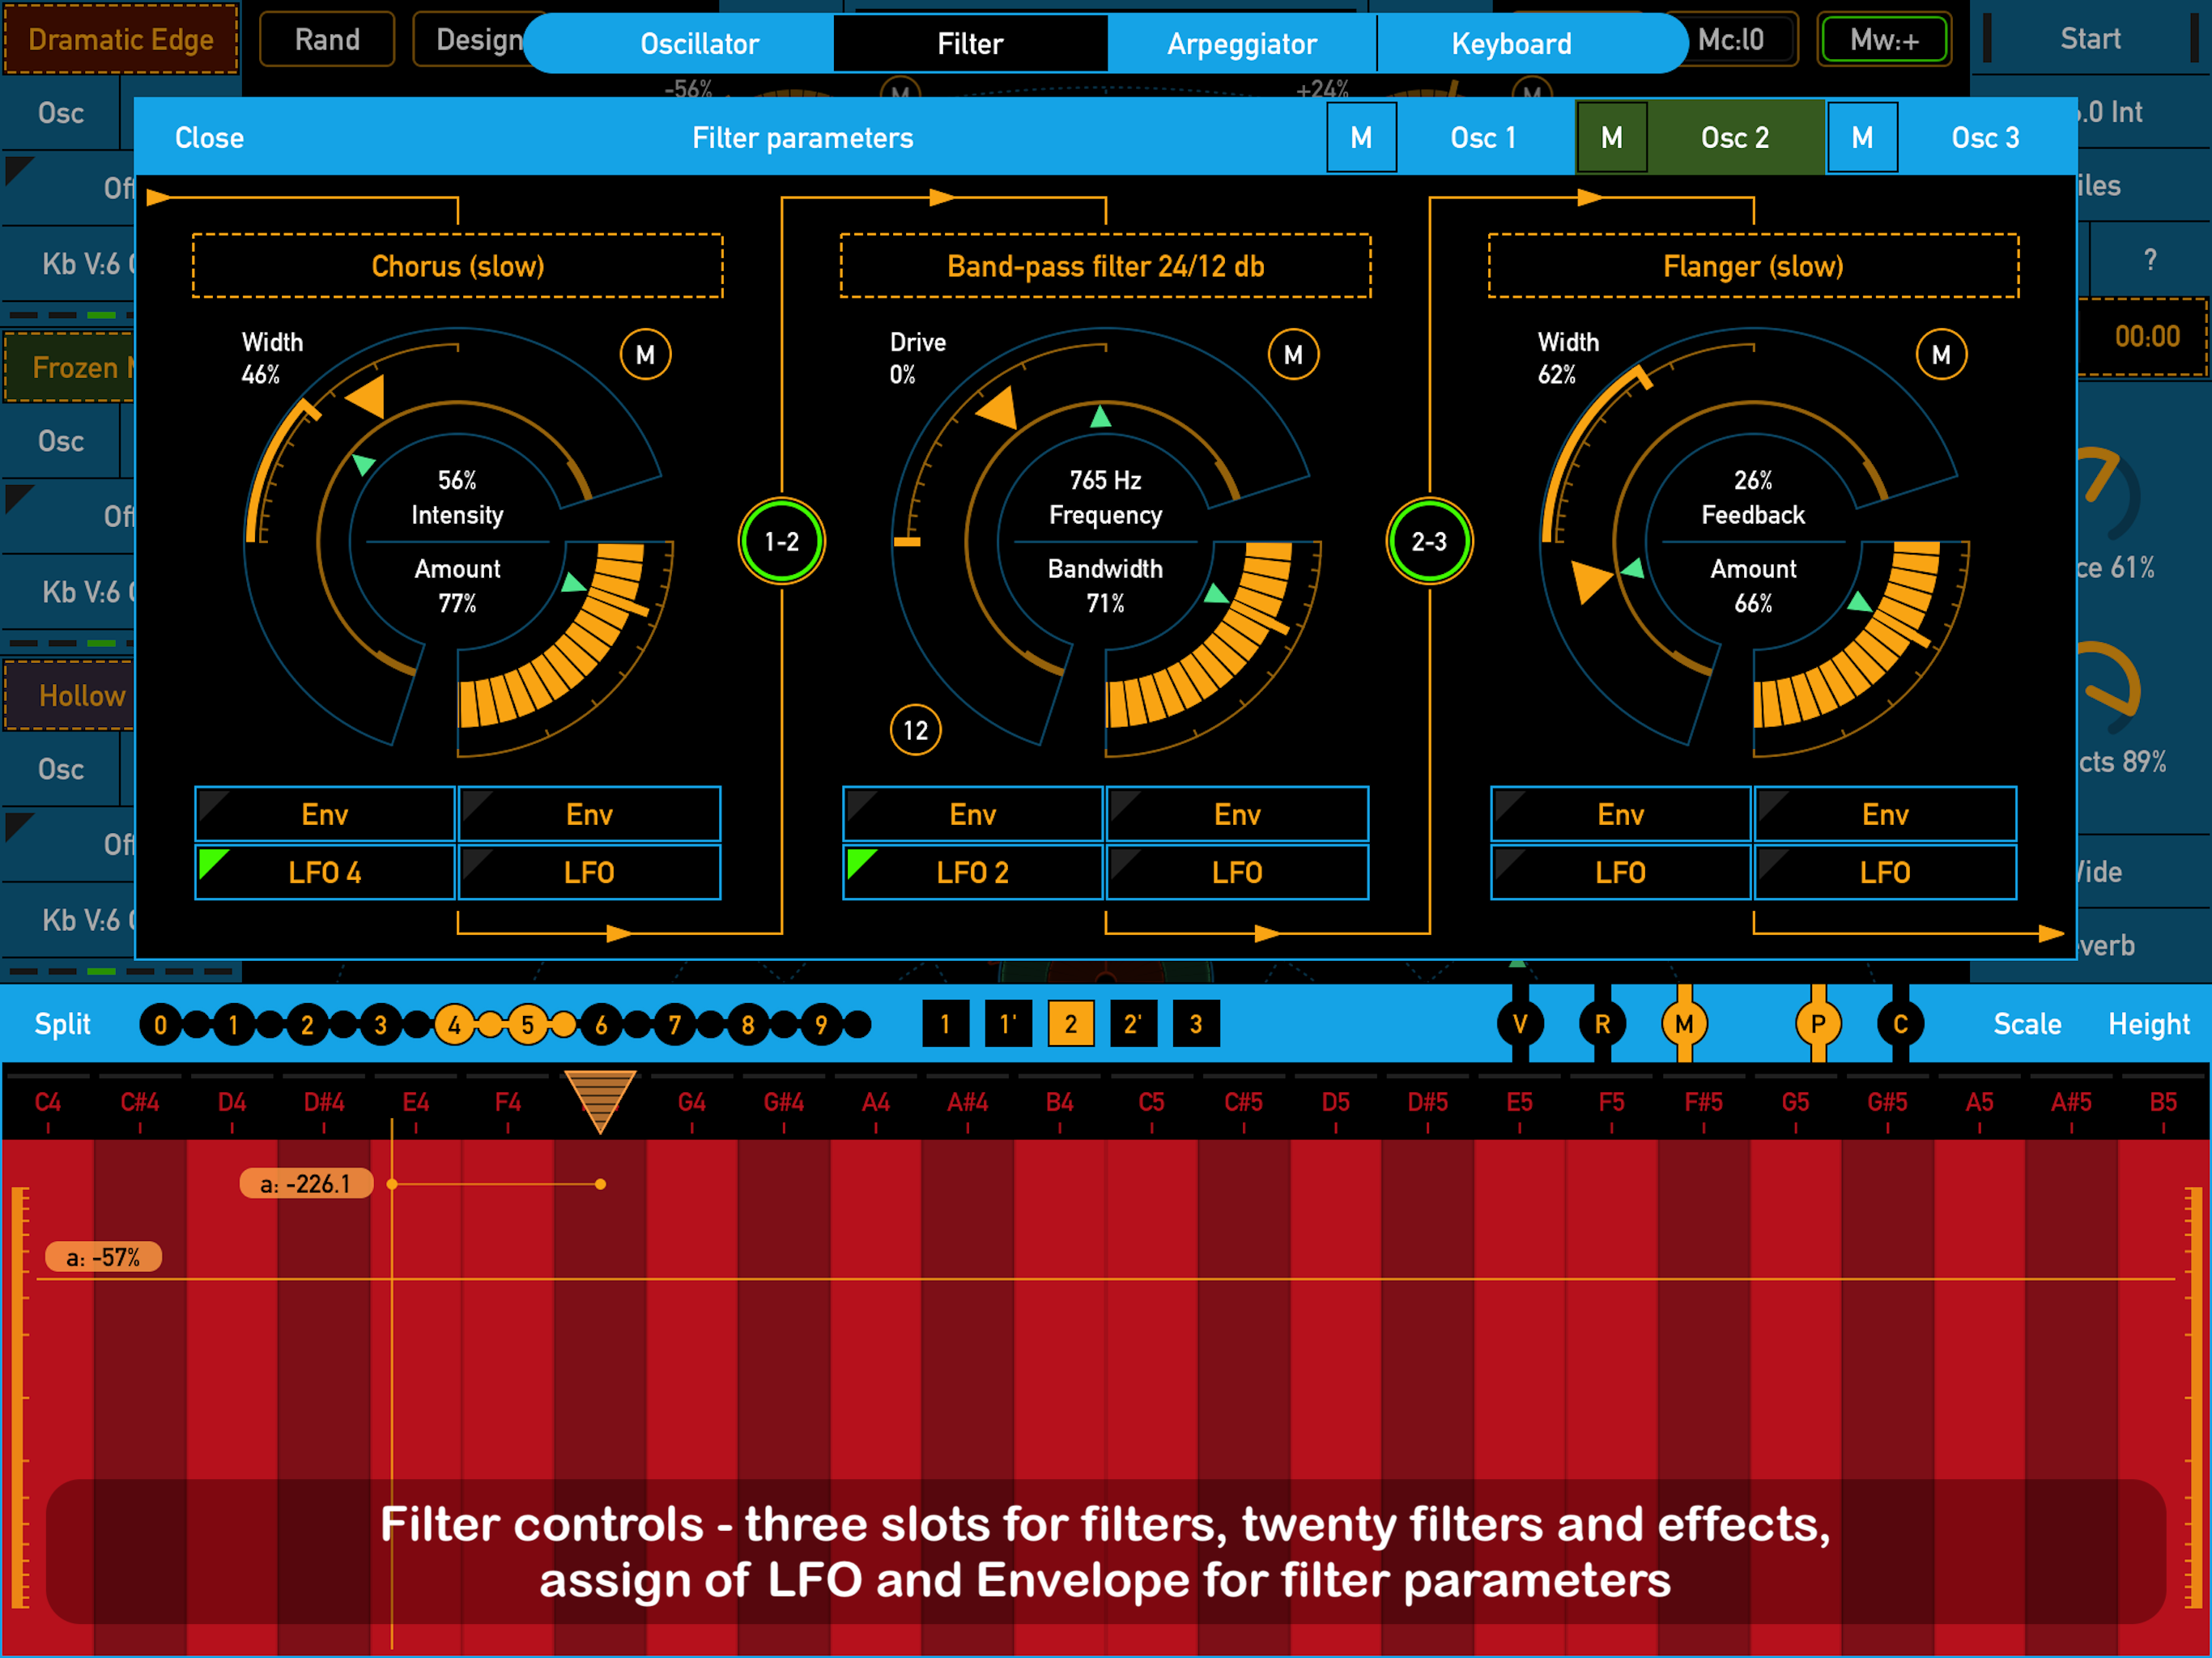Image resolution: width=2212 pixels, height=1658 pixels.
Task: Toggle the 12 dB circle on band-pass filter
Action: click(x=915, y=730)
